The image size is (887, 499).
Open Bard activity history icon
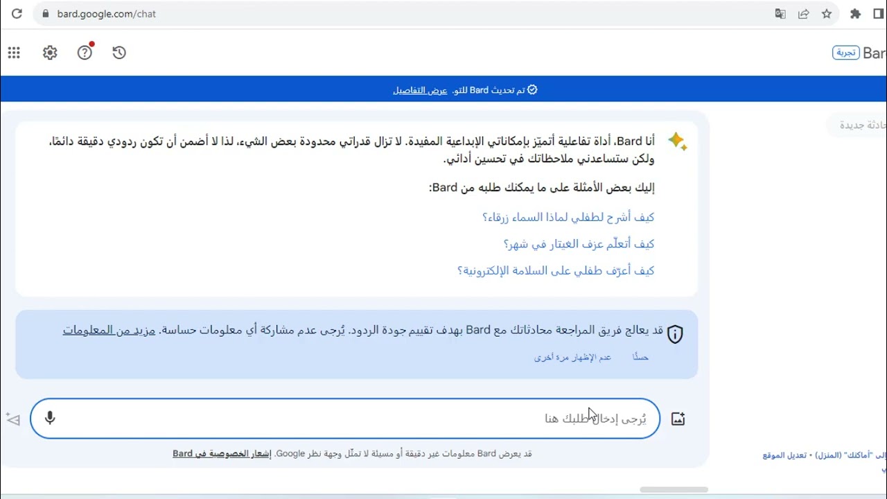pos(119,53)
